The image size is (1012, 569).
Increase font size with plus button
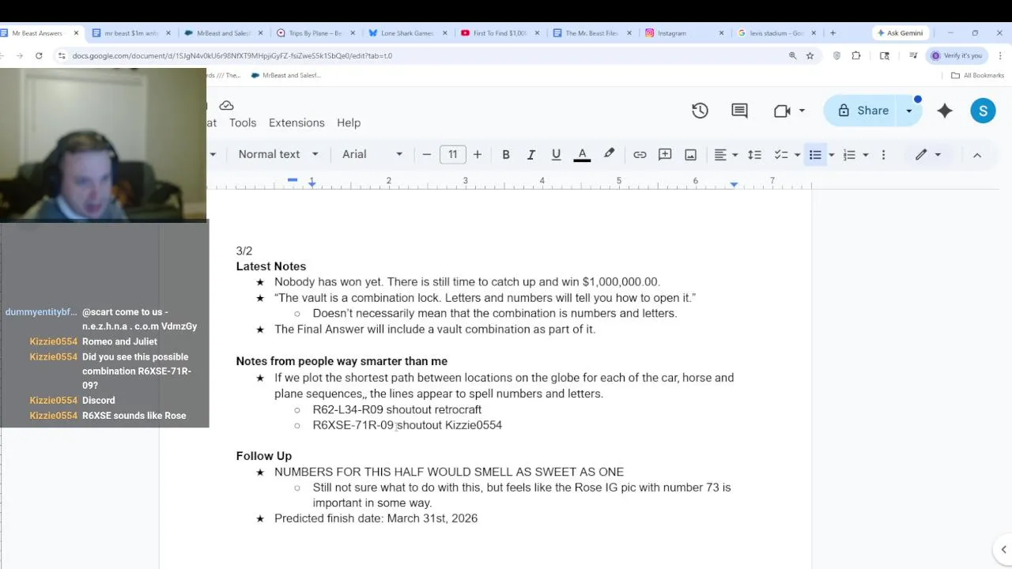(478, 154)
